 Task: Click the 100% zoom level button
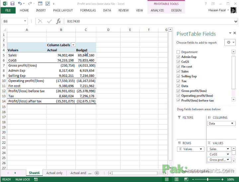point(230,179)
